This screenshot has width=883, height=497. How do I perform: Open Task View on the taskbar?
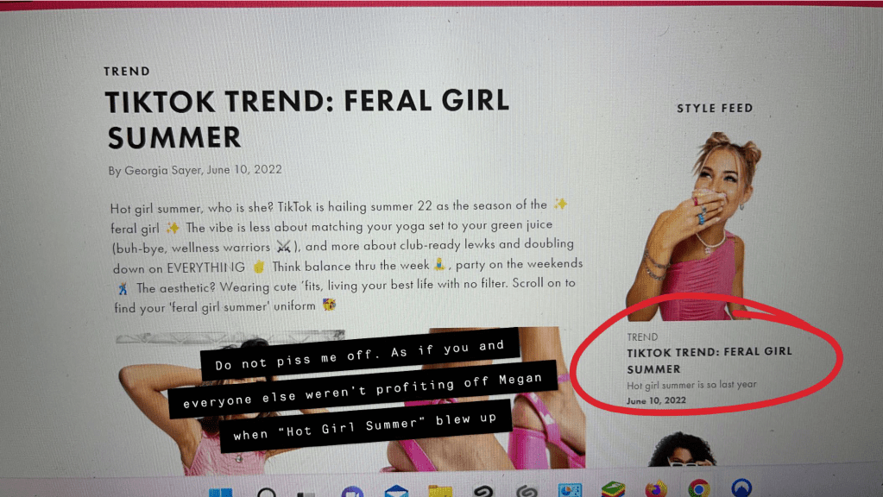pyautogui.click(x=307, y=494)
